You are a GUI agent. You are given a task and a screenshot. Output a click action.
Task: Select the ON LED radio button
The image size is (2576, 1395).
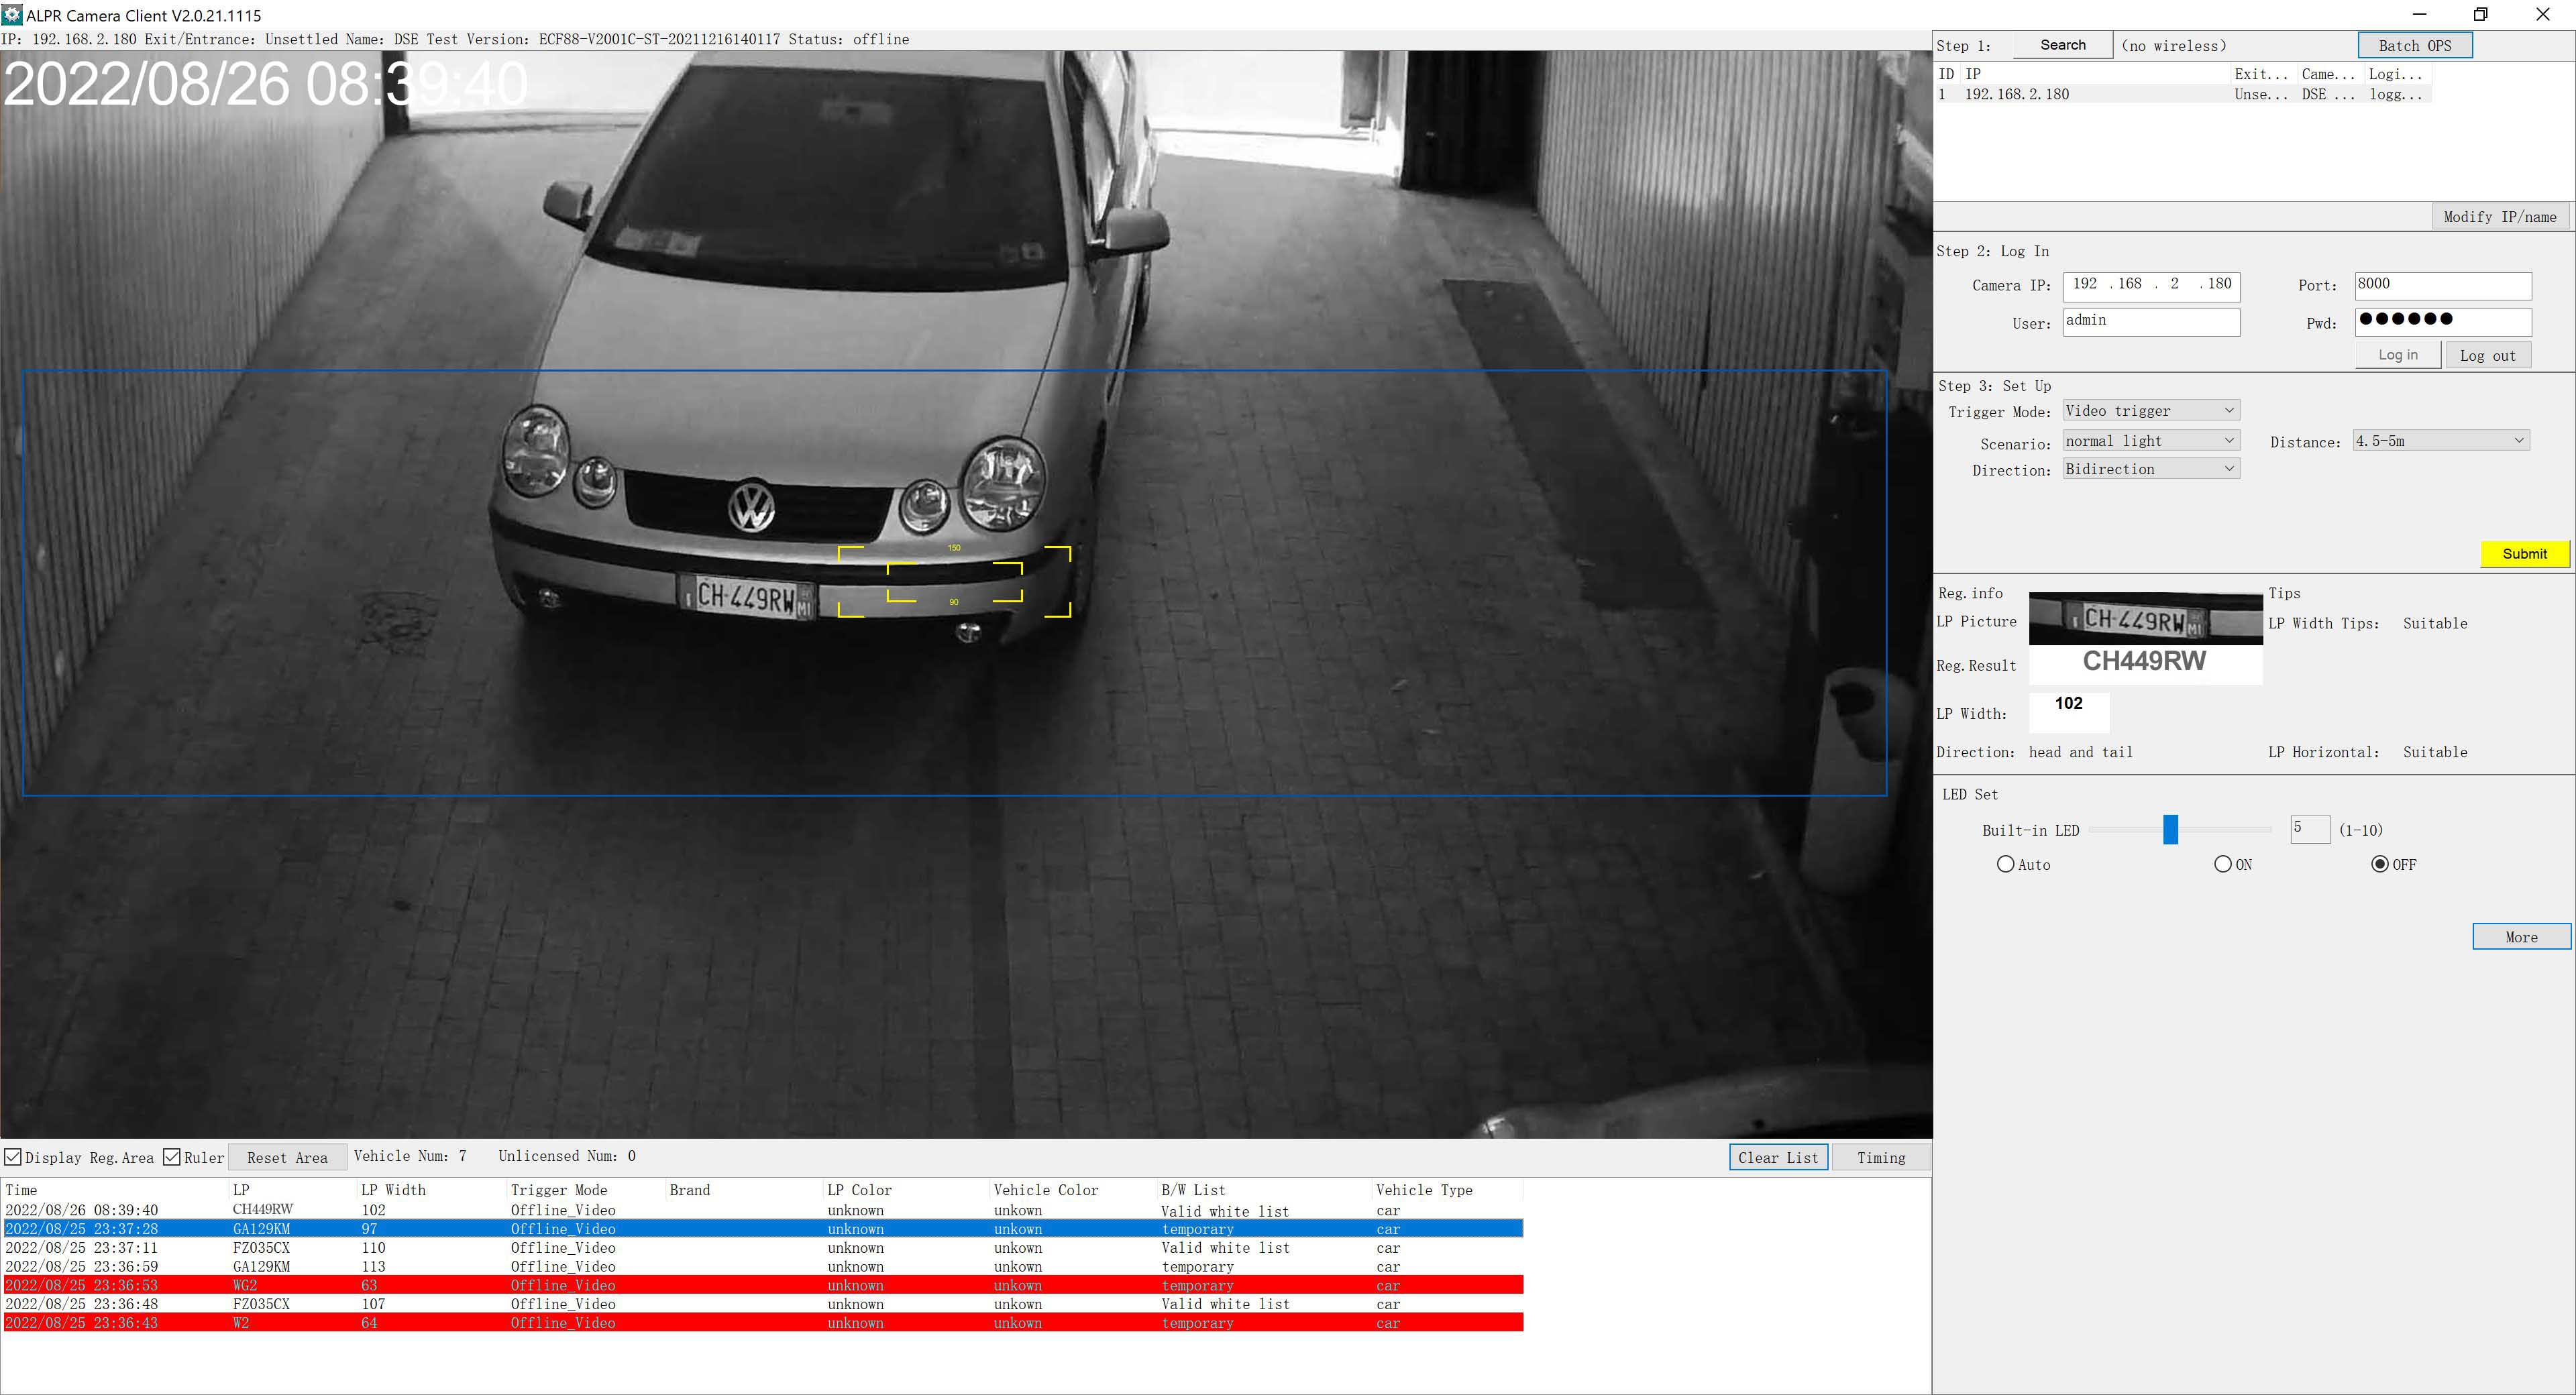point(2222,864)
